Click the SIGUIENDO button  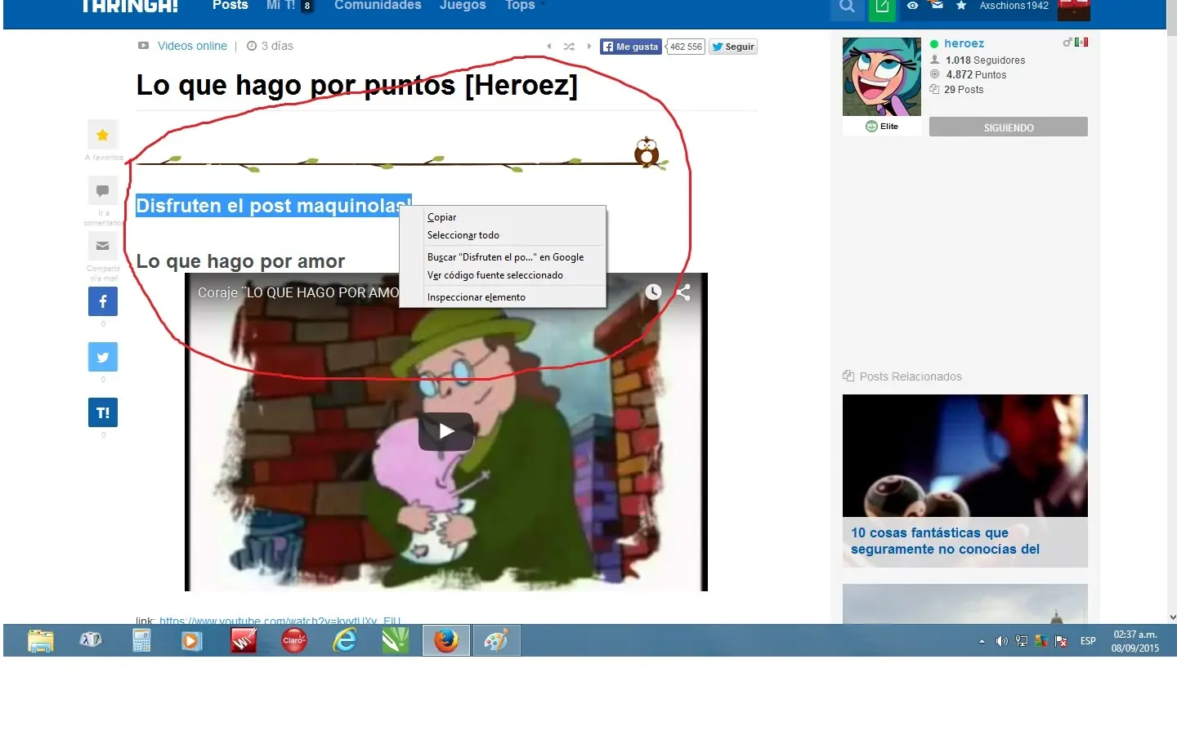1009,127
